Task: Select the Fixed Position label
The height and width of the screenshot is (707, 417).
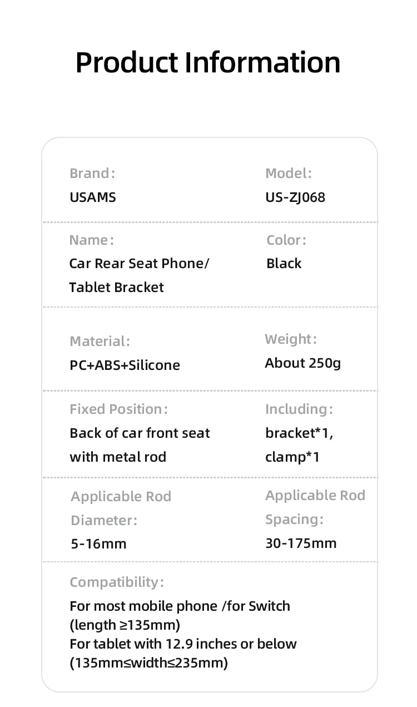Action: pos(118,409)
